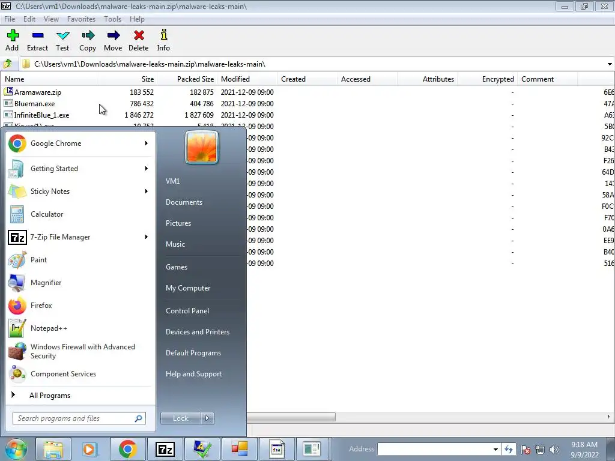
Task: Open Music from Start menu
Action: pyautogui.click(x=175, y=244)
